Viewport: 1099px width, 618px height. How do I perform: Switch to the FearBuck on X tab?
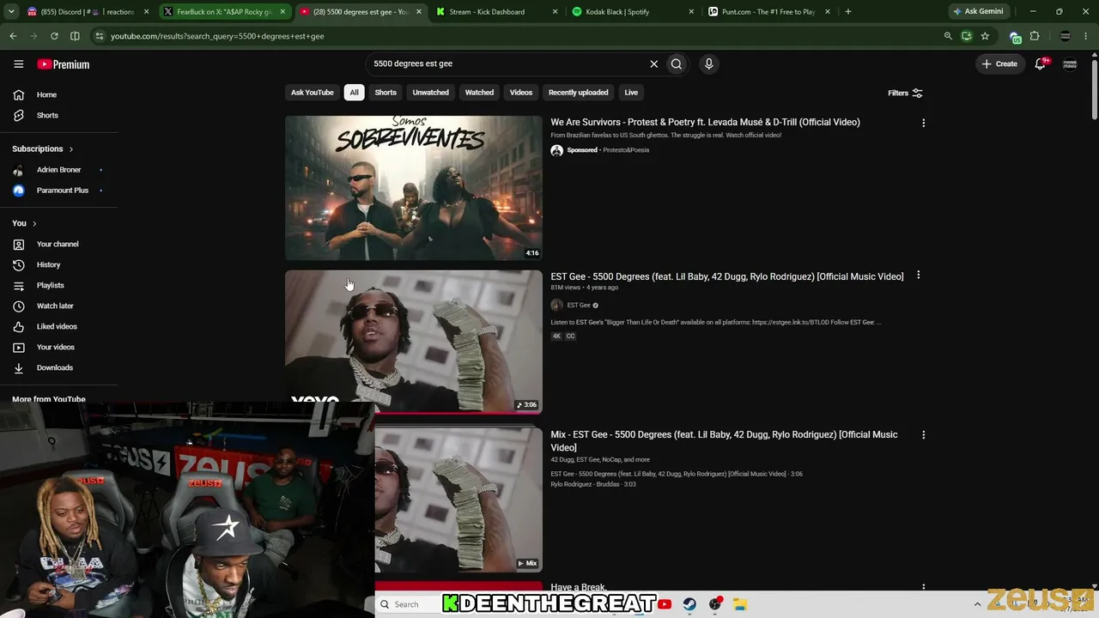click(x=224, y=12)
